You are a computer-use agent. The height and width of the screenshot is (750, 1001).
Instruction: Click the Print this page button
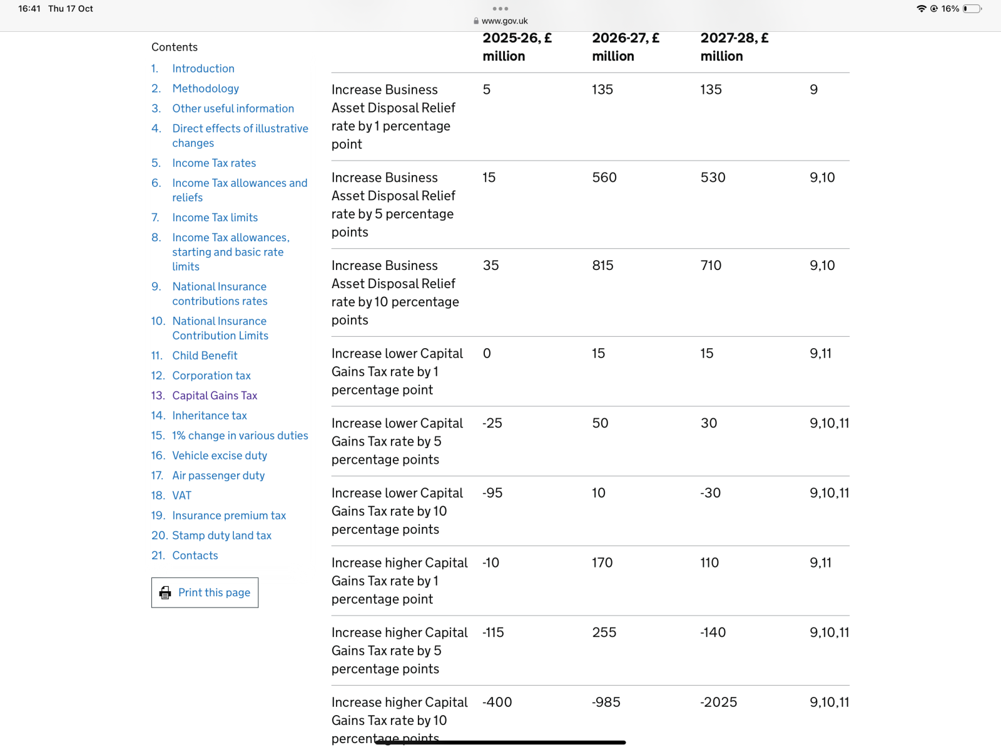(x=205, y=592)
